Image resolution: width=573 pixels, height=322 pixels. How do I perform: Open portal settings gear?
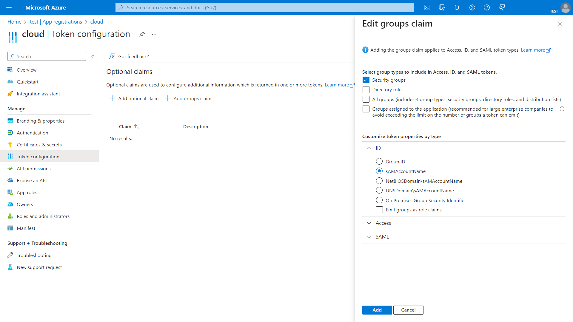pos(472,7)
